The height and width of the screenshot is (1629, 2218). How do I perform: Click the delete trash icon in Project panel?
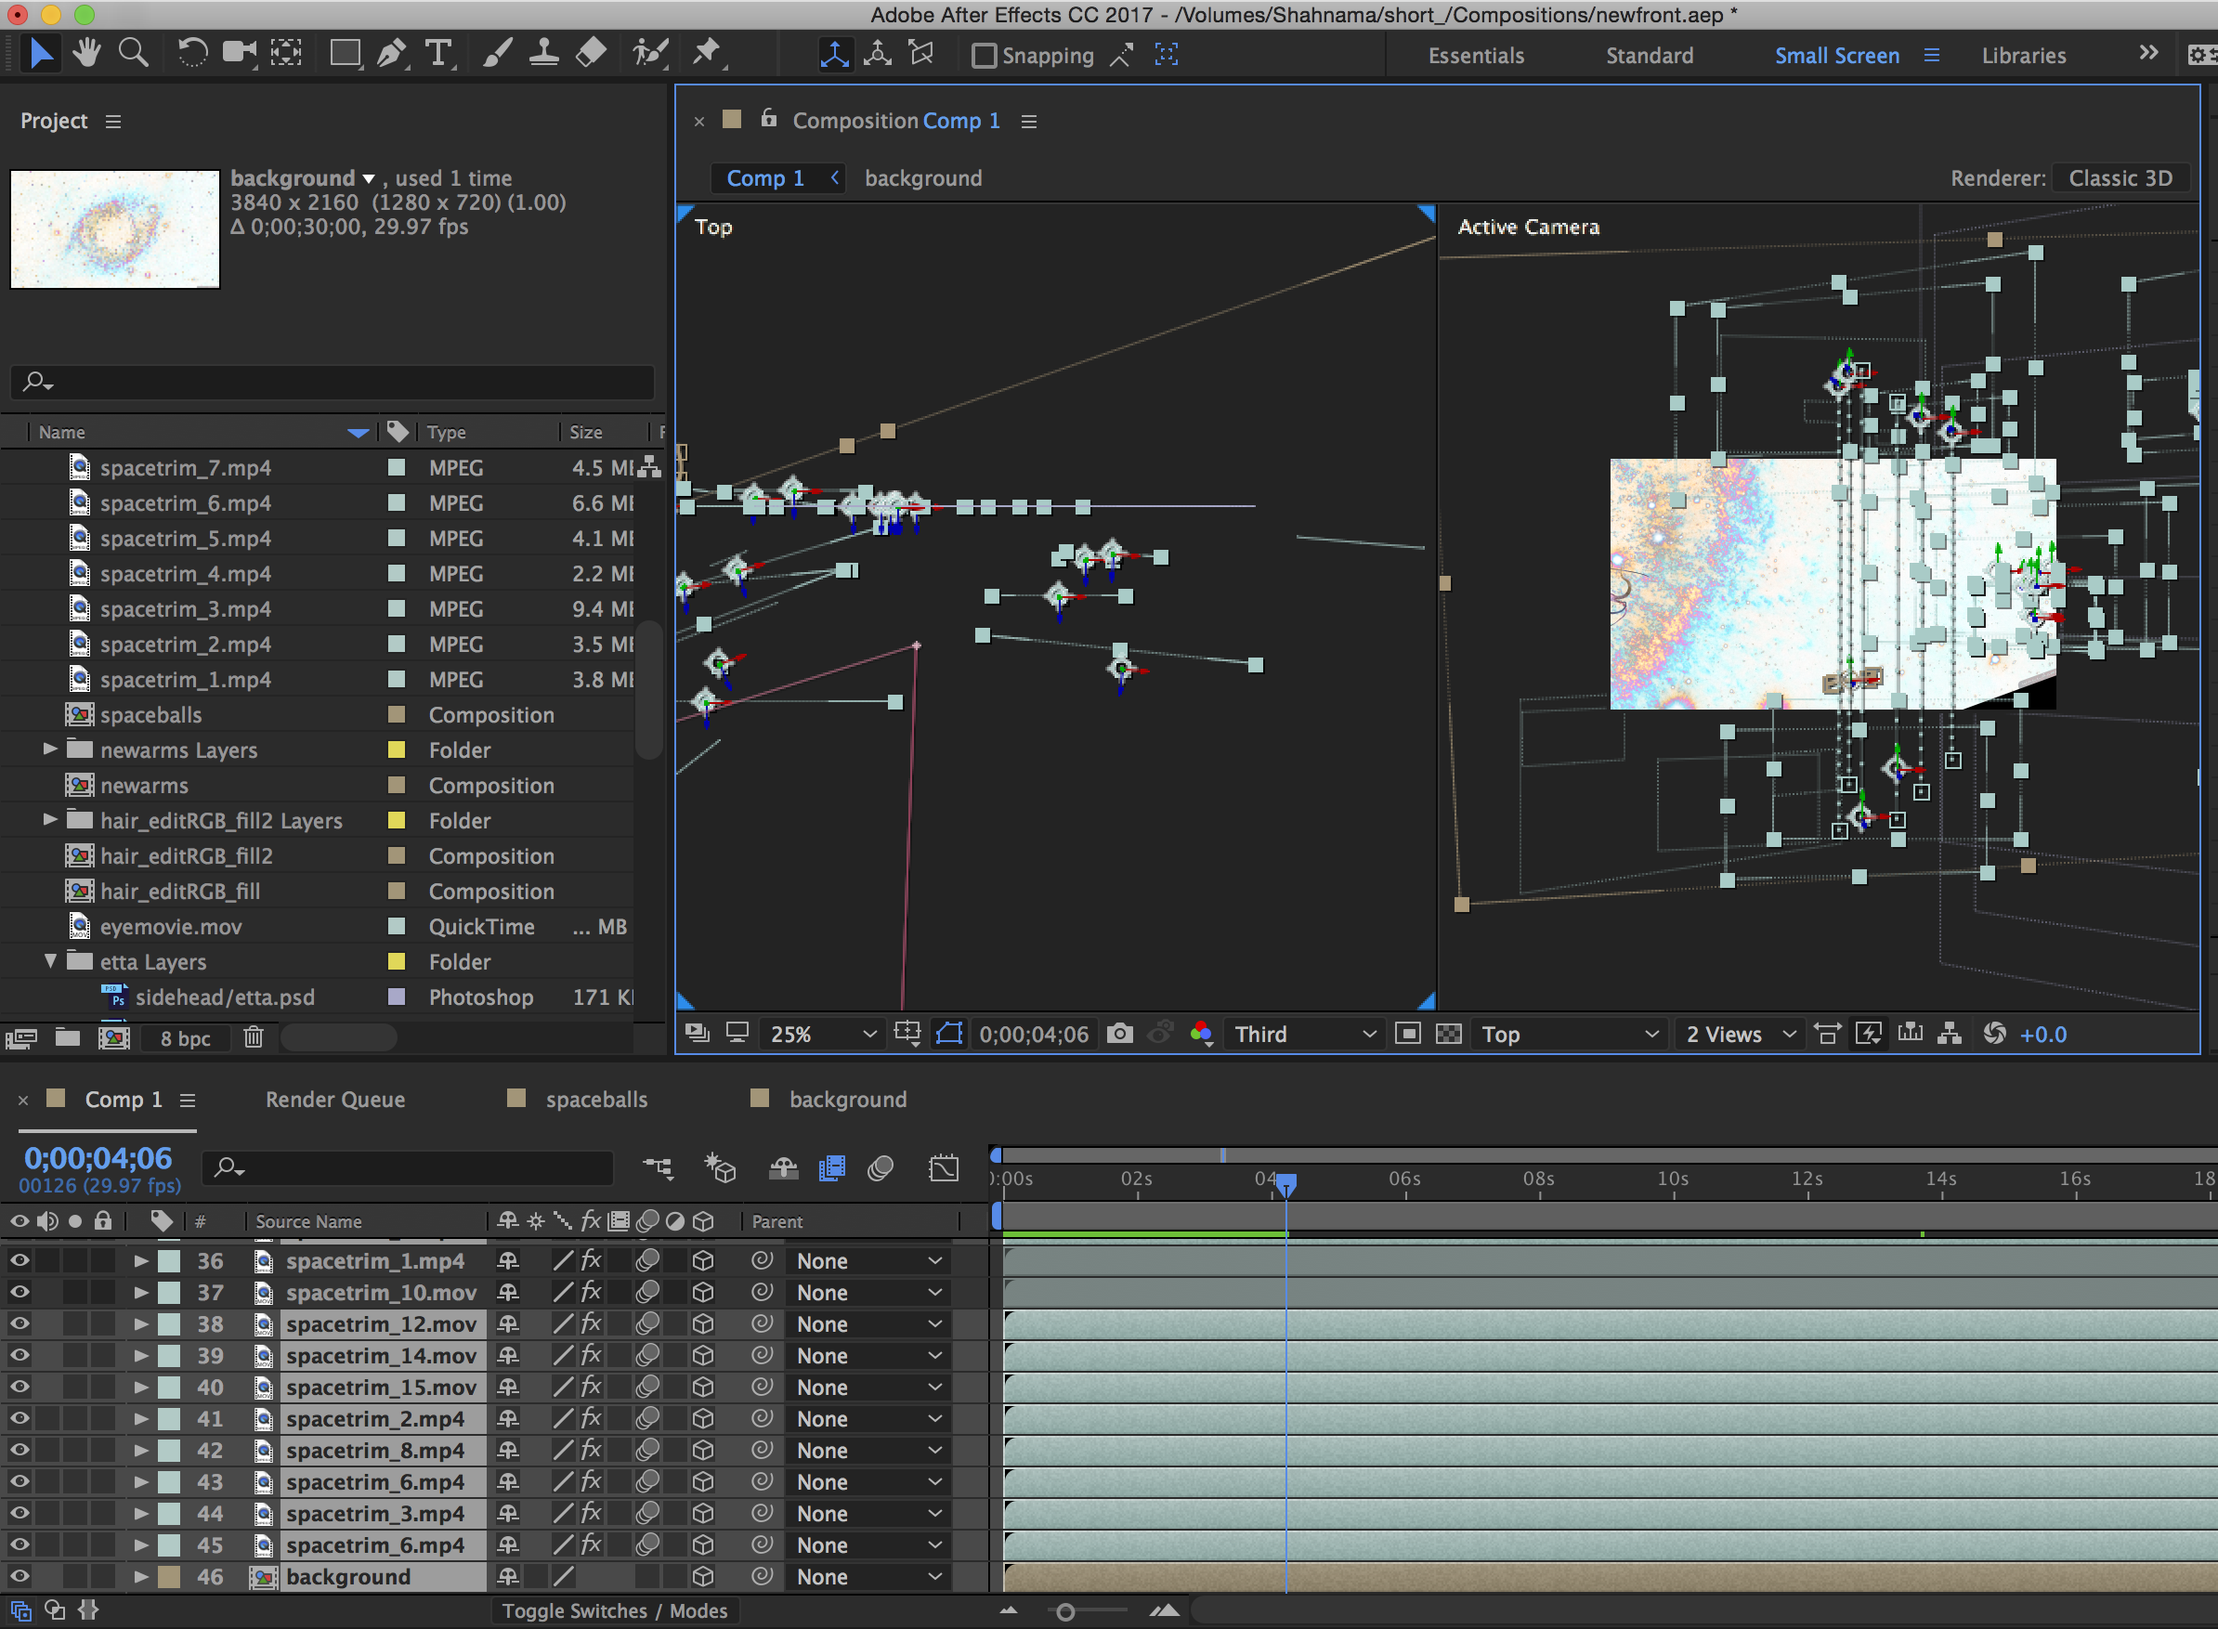(x=254, y=1037)
